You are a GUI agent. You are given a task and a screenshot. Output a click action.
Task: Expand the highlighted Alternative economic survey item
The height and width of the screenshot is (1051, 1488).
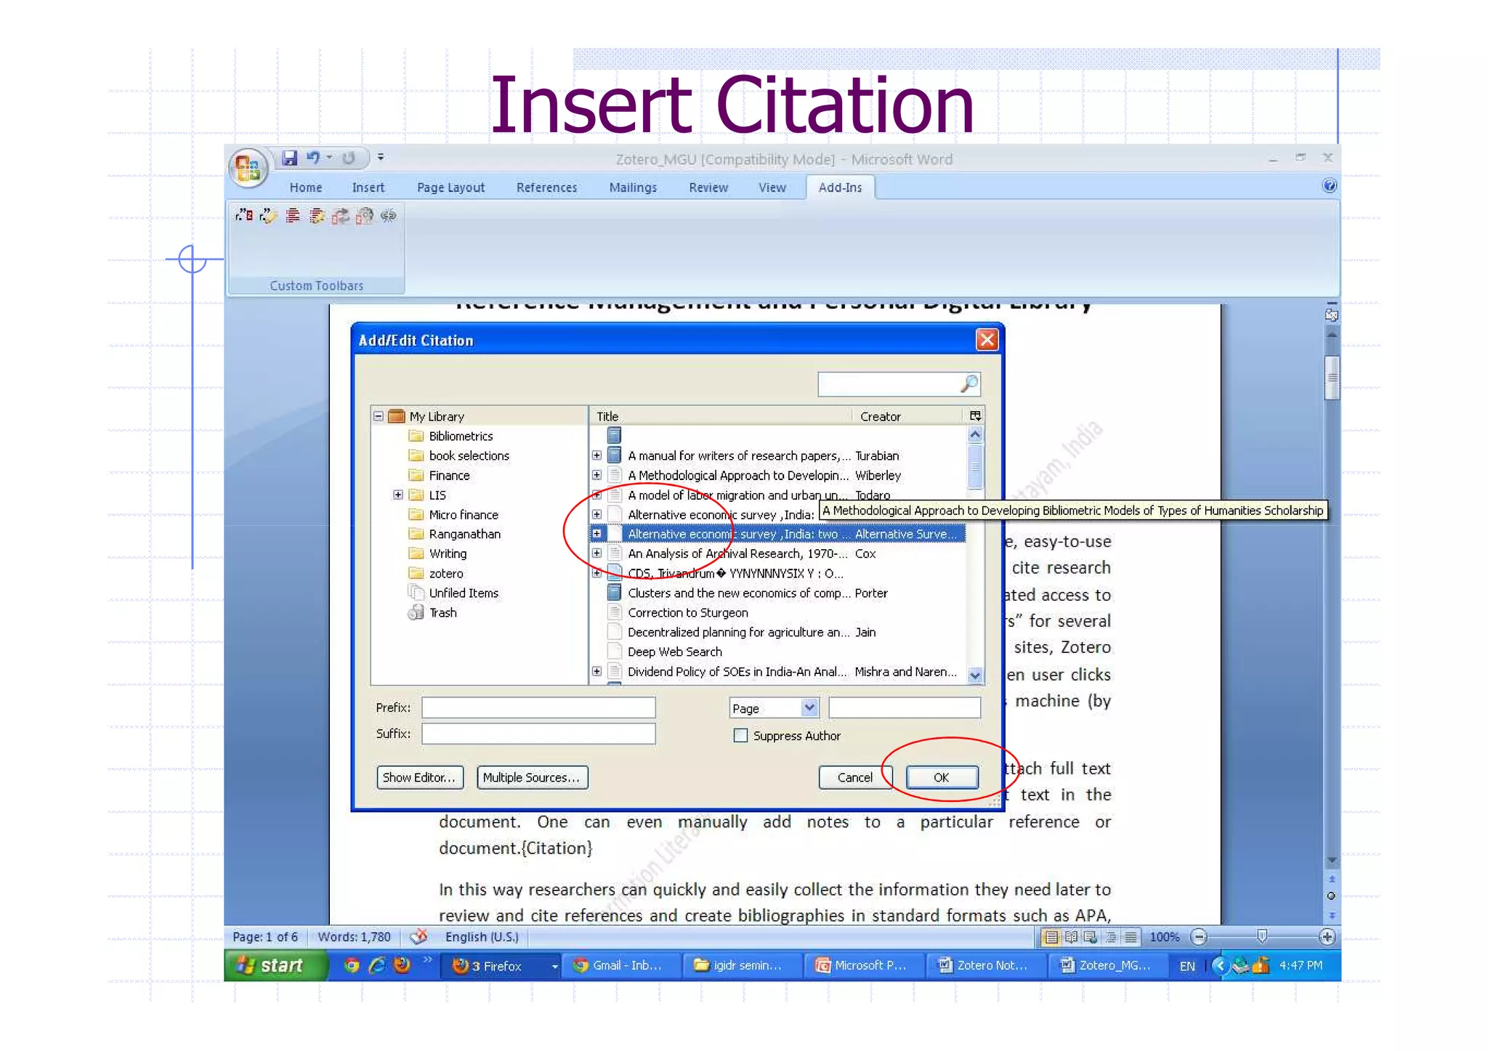point(597,534)
